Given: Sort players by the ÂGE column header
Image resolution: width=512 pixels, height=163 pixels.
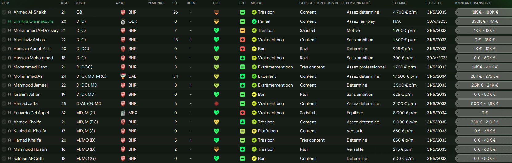Looking at the screenshot, I should tap(65, 3).
